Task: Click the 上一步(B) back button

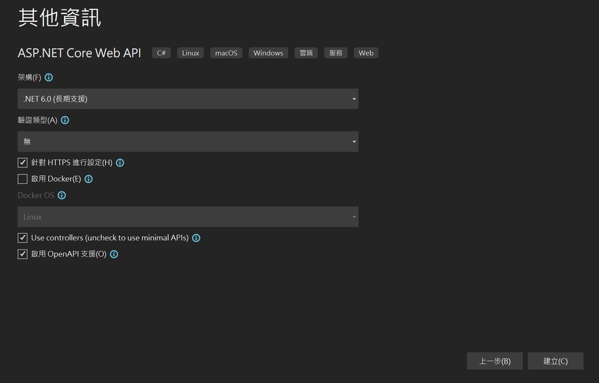Action: click(x=495, y=361)
